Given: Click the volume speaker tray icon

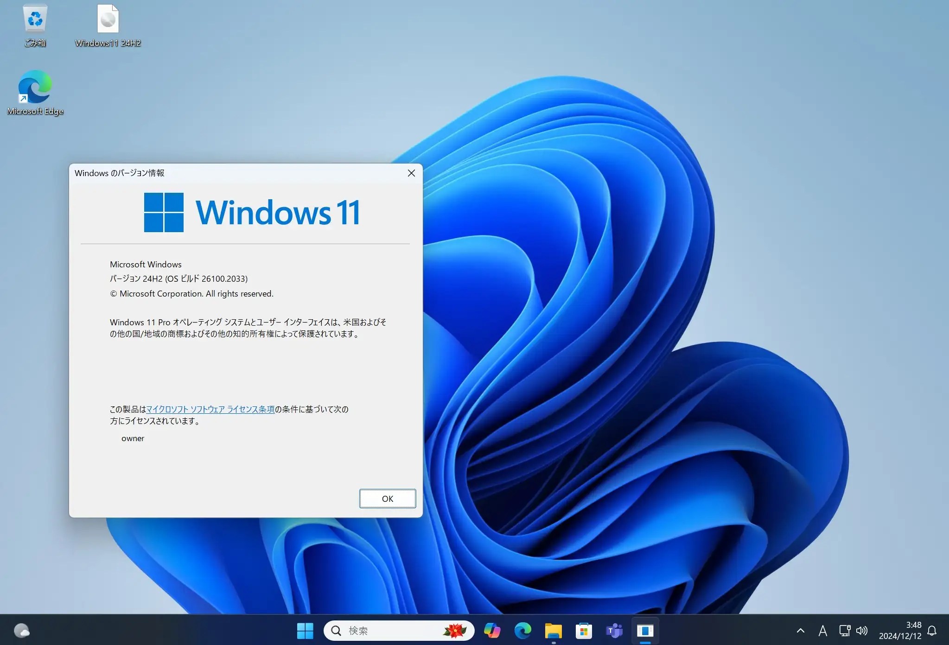Looking at the screenshot, I should (861, 631).
